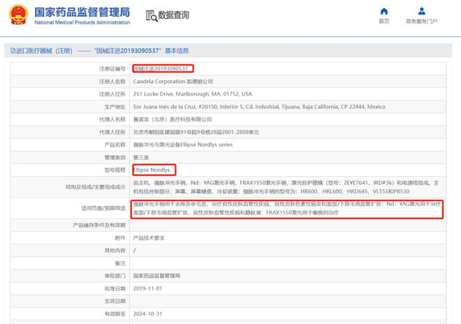
Task: Click 生产地址 field label
Action: pyautogui.click(x=115, y=107)
